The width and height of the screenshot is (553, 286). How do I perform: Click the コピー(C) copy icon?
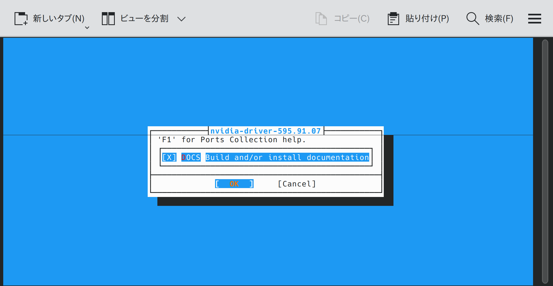[321, 19]
